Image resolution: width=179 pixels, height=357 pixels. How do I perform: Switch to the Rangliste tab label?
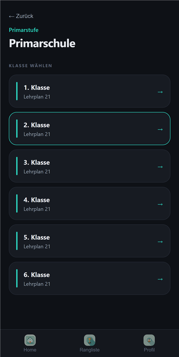pyautogui.click(x=89, y=350)
